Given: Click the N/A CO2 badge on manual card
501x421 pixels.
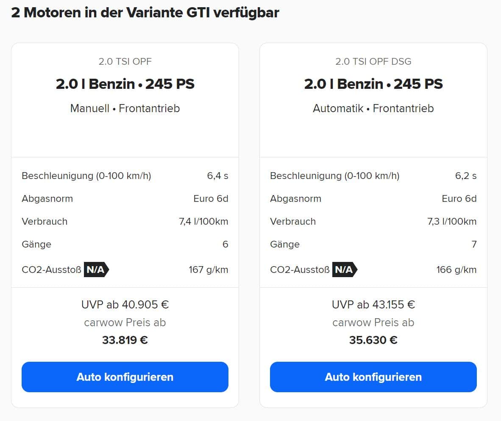Looking at the screenshot, I should coord(96,270).
